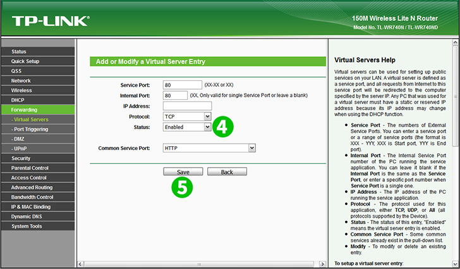This screenshot has width=460, height=269.
Task: Open Access Control in the sidebar
Action: 38,178
